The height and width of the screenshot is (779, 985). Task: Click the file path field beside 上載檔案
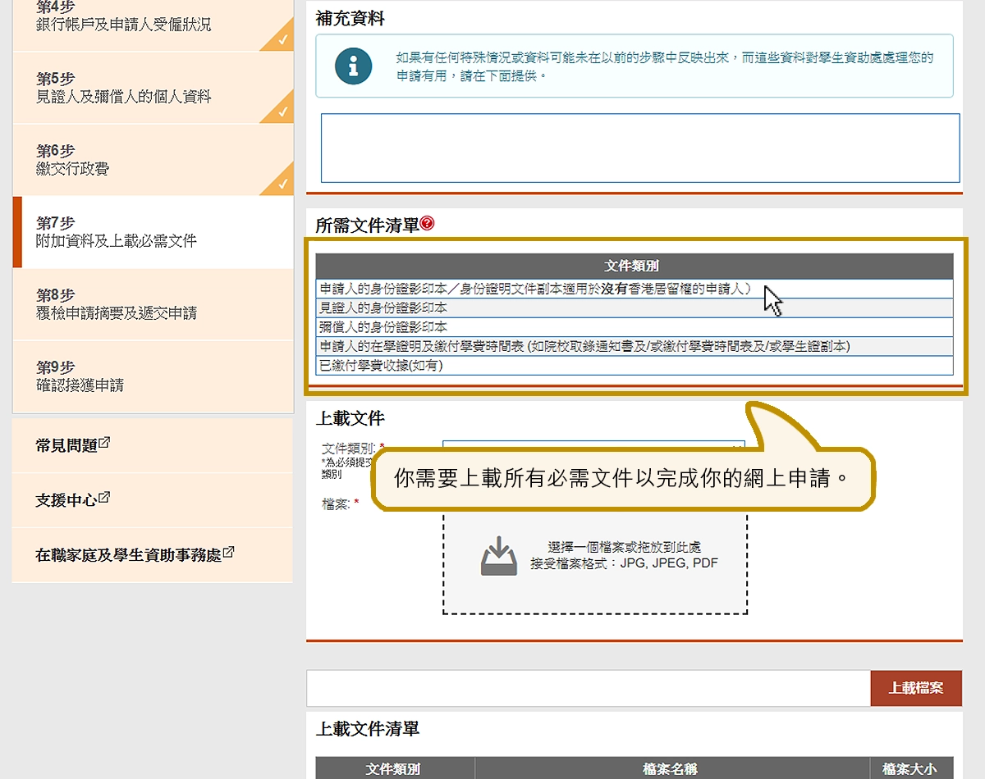[x=588, y=688]
